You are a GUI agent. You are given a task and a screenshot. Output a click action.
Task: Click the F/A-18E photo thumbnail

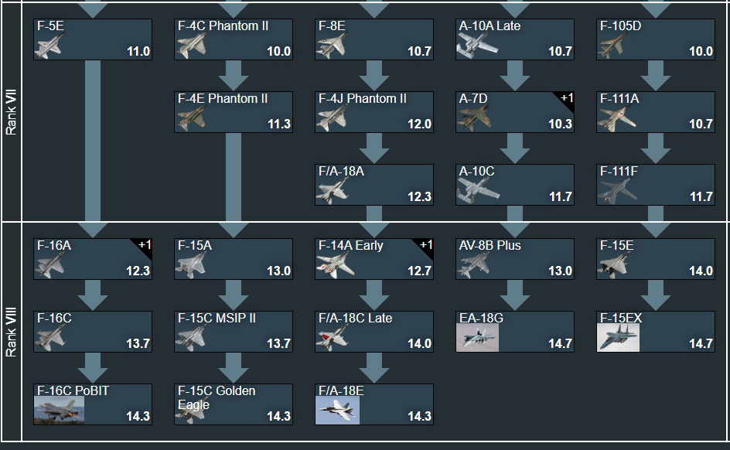click(x=337, y=411)
